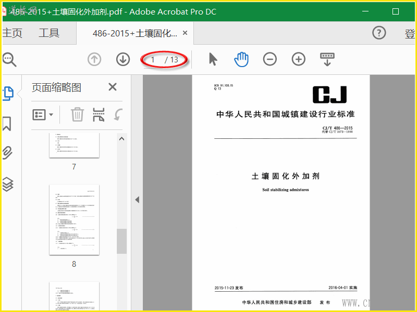Screen dimensions: 417x312
Task: Select the page 8 thumbnail
Action: pos(74,220)
